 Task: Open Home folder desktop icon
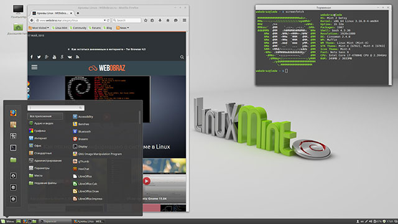pos(18,29)
